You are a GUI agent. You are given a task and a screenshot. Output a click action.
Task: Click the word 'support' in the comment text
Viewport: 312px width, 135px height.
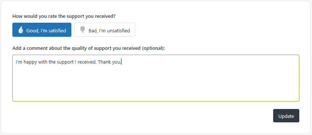[65, 62]
